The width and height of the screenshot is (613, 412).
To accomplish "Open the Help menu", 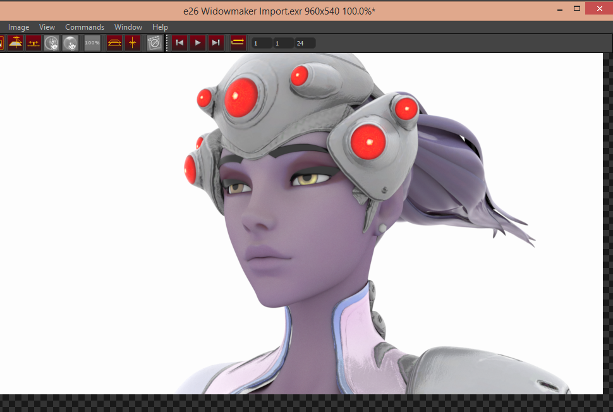I will point(160,27).
